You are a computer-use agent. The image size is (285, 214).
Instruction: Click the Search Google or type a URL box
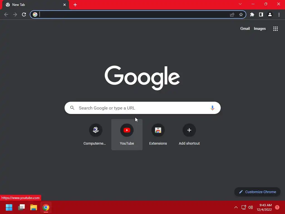(x=142, y=108)
